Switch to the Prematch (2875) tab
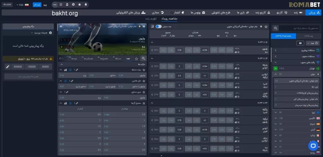 tap(283, 36)
